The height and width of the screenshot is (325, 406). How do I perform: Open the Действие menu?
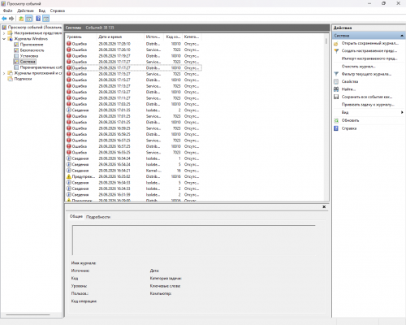[x=25, y=11]
